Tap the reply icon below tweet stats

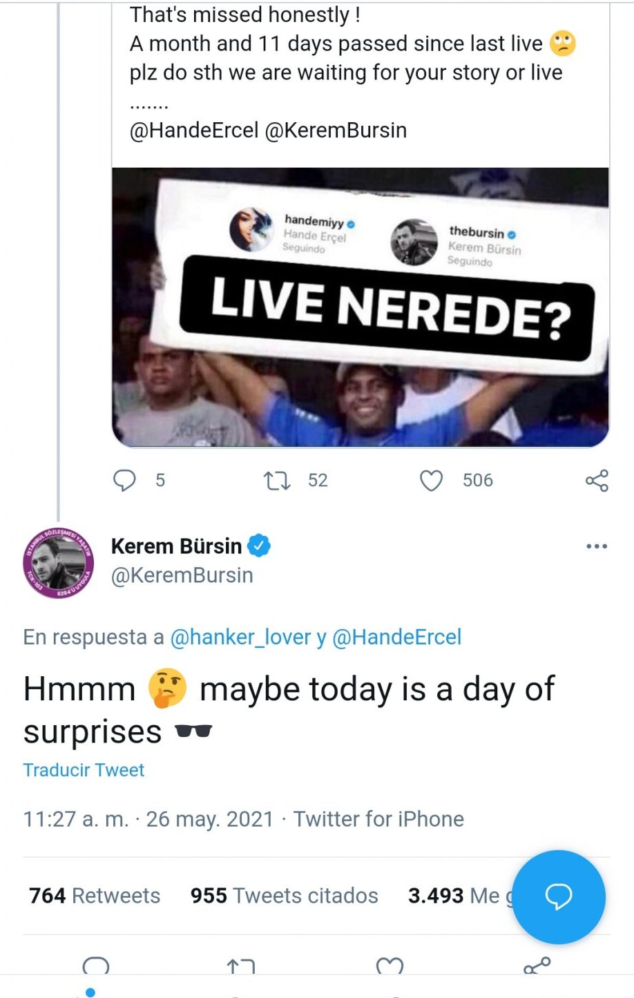(96, 966)
